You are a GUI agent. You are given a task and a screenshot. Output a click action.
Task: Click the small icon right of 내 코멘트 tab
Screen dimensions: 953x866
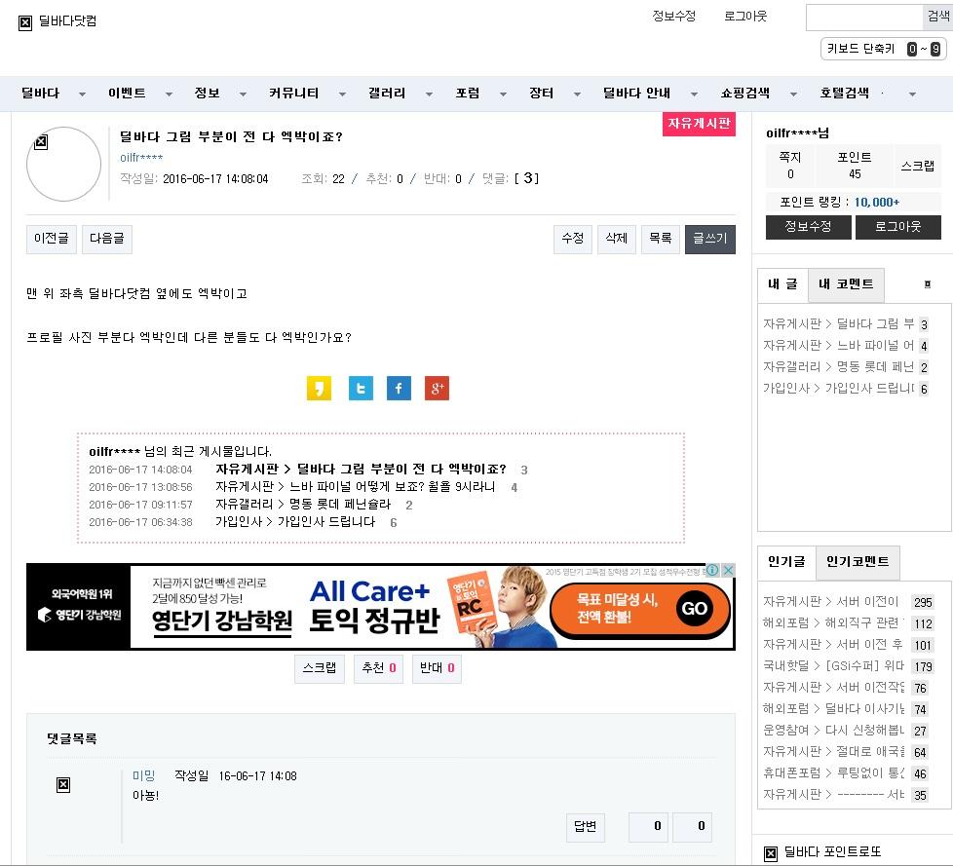(x=927, y=284)
